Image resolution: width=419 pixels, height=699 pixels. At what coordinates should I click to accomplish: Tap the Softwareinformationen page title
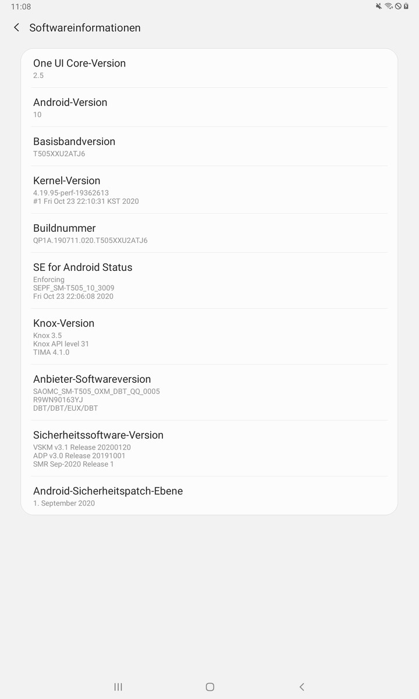(x=85, y=27)
